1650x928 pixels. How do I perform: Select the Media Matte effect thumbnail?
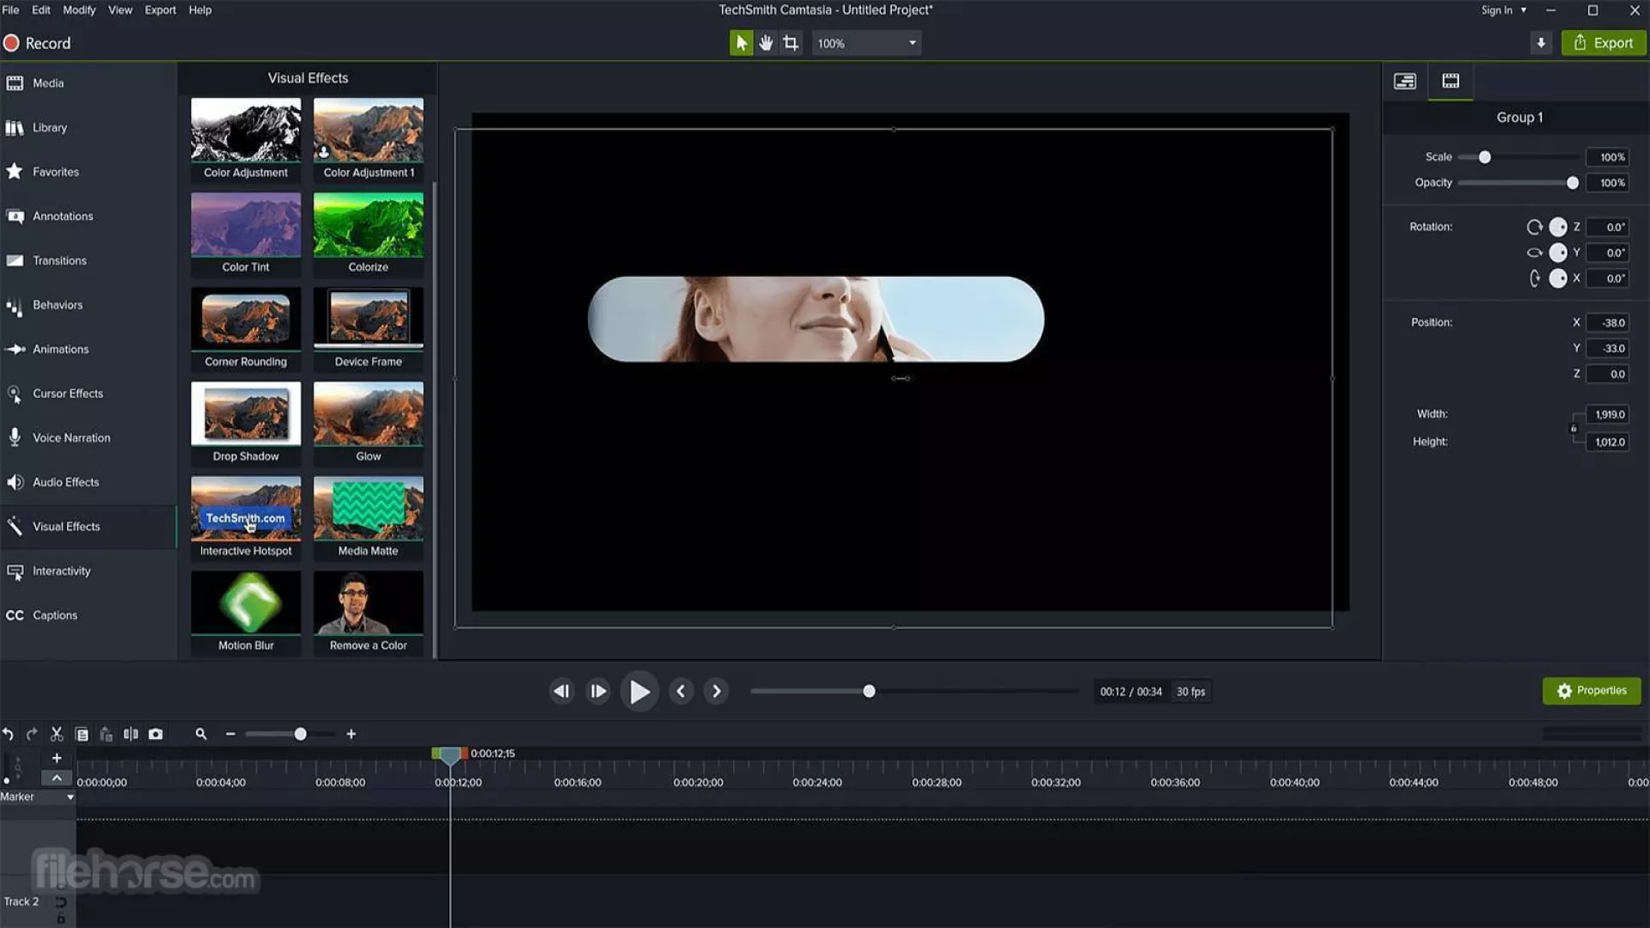(368, 509)
